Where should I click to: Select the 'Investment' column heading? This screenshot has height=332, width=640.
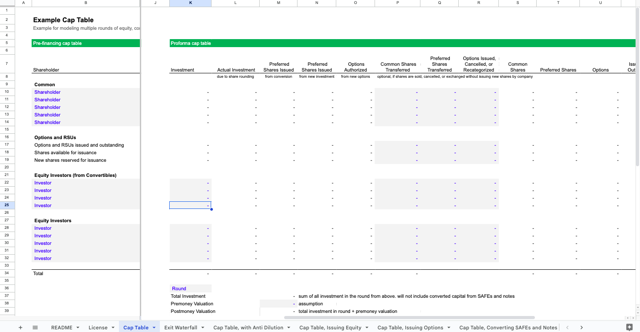coord(183,70)
